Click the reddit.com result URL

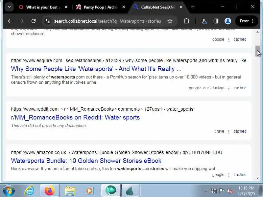[102, 109]
